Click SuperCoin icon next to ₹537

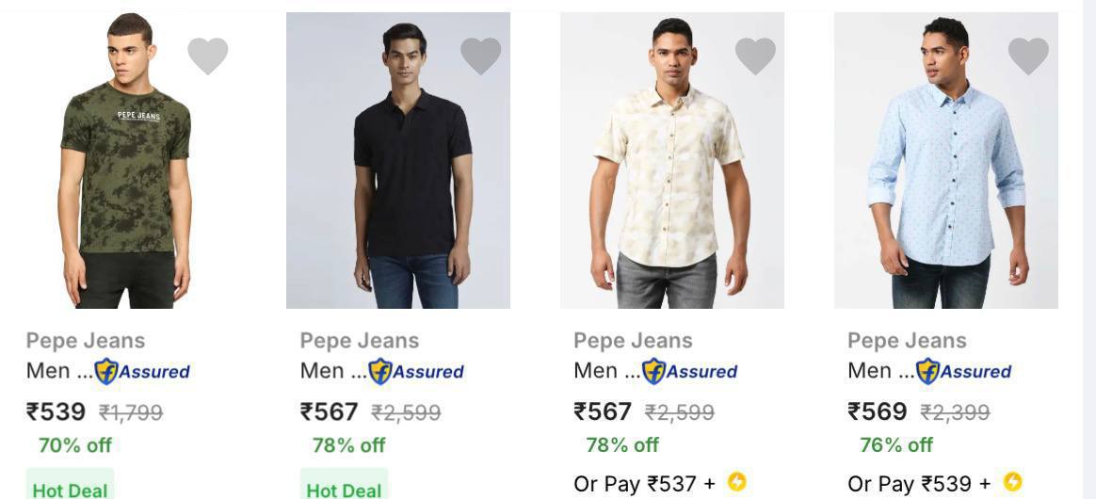(736, 481)
